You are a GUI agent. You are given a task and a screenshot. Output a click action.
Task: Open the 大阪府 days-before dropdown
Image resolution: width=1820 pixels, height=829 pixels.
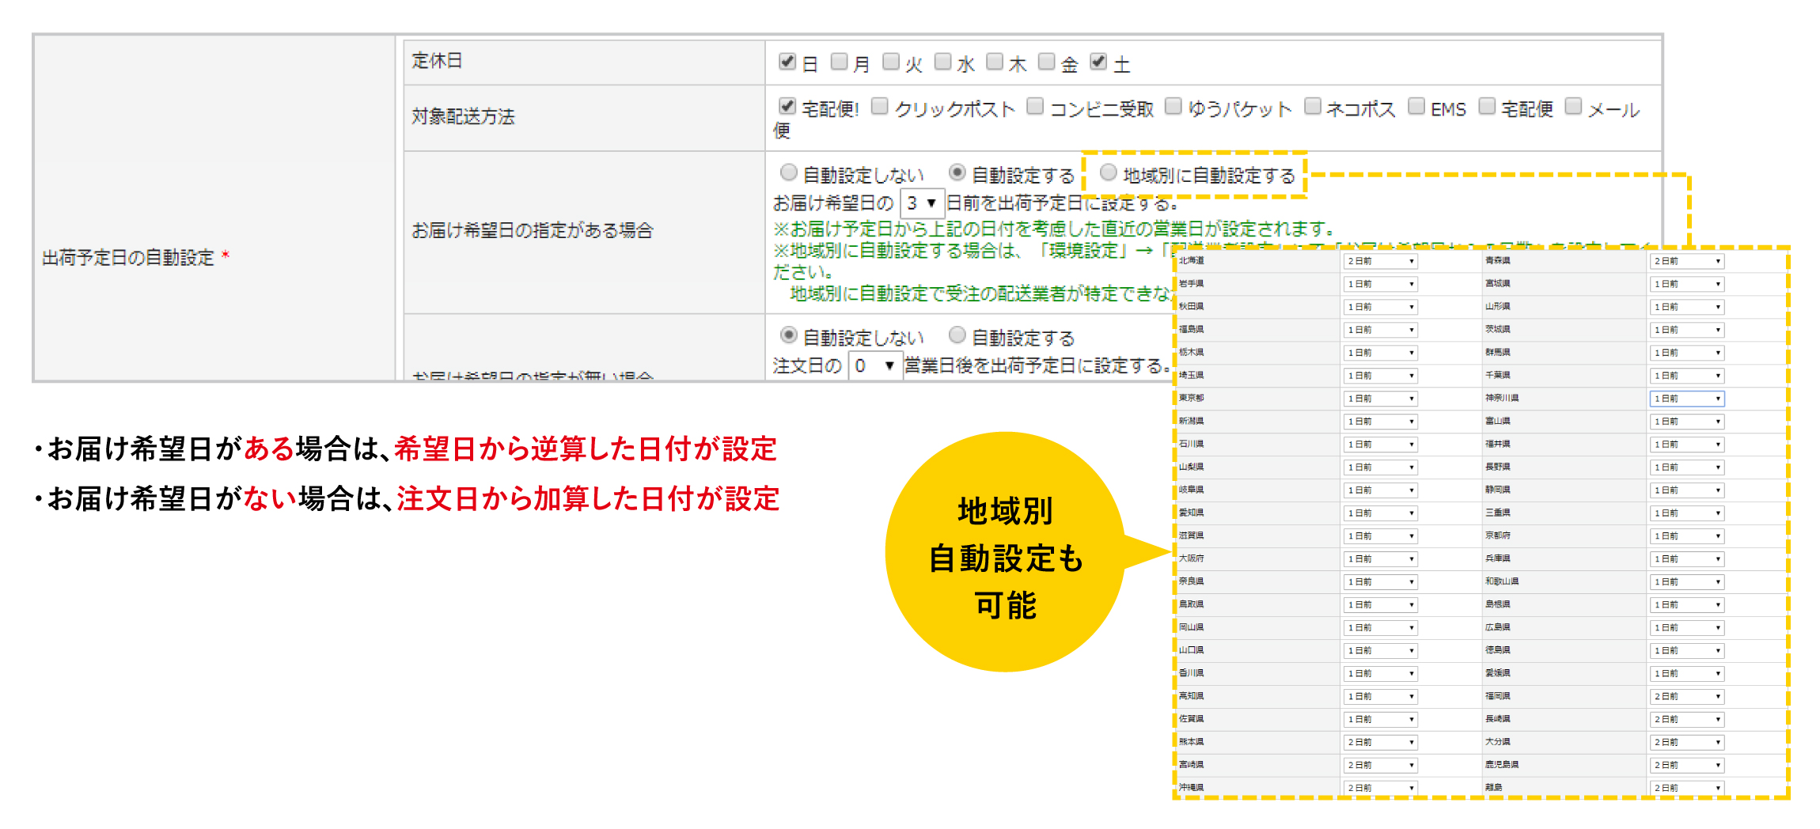tap(1380, 559)
